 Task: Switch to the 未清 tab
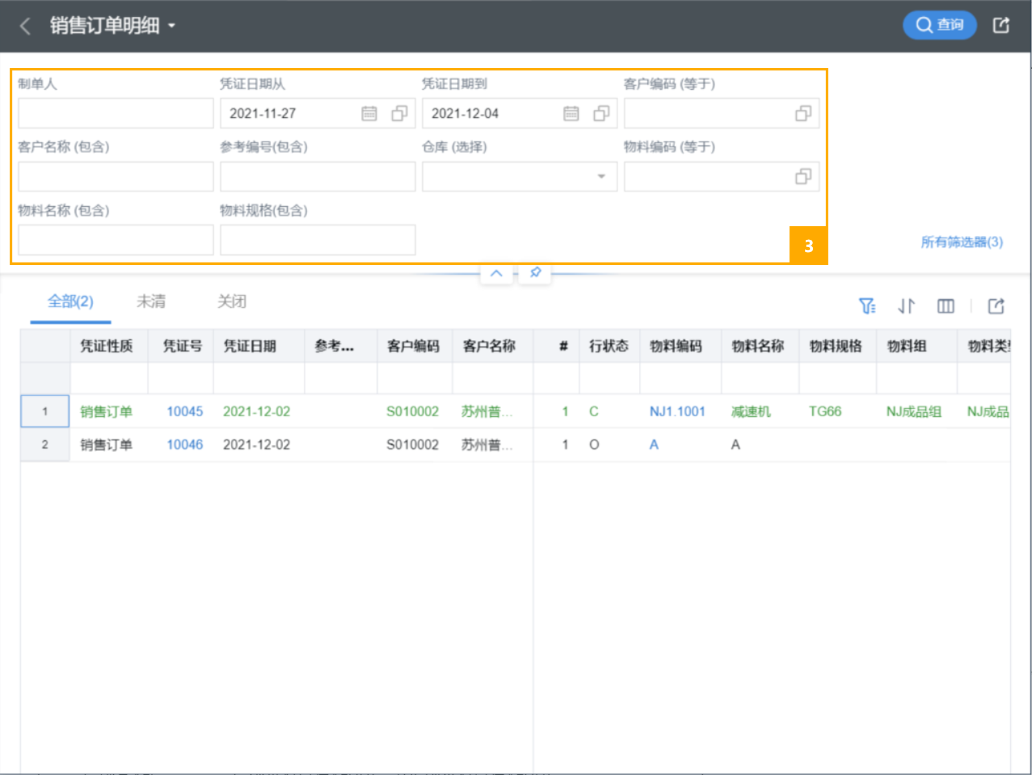click(x=151, y=301)
